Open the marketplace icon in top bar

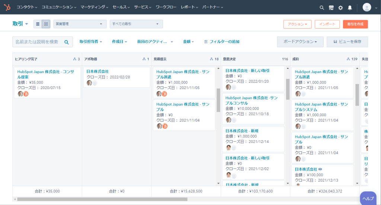[331, 7]
